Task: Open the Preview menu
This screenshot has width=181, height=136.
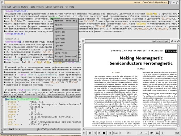Action: point(40,7)
